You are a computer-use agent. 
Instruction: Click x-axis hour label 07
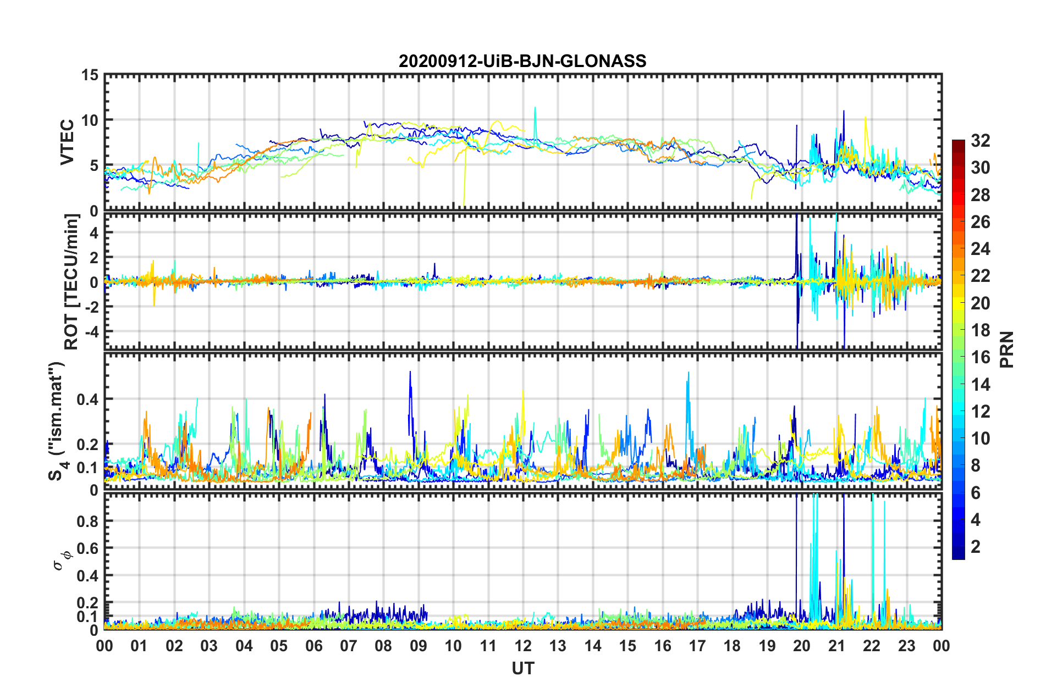pyautogui.click(x=349, y=646)
